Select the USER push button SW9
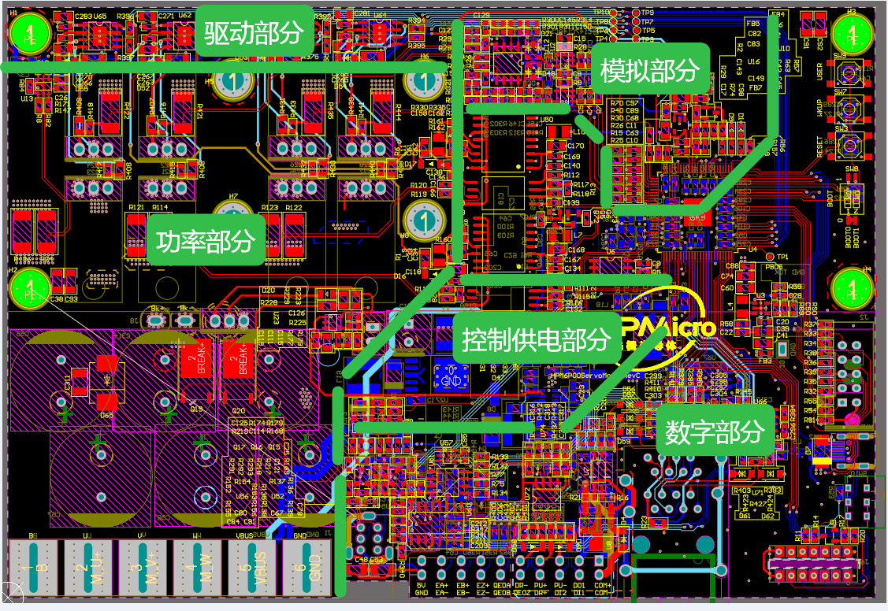 click(x=849, y=73)
